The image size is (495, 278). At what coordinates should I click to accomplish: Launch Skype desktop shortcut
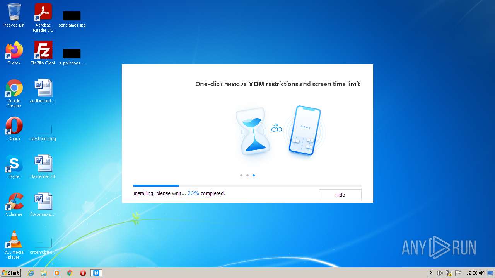[14, 167]
